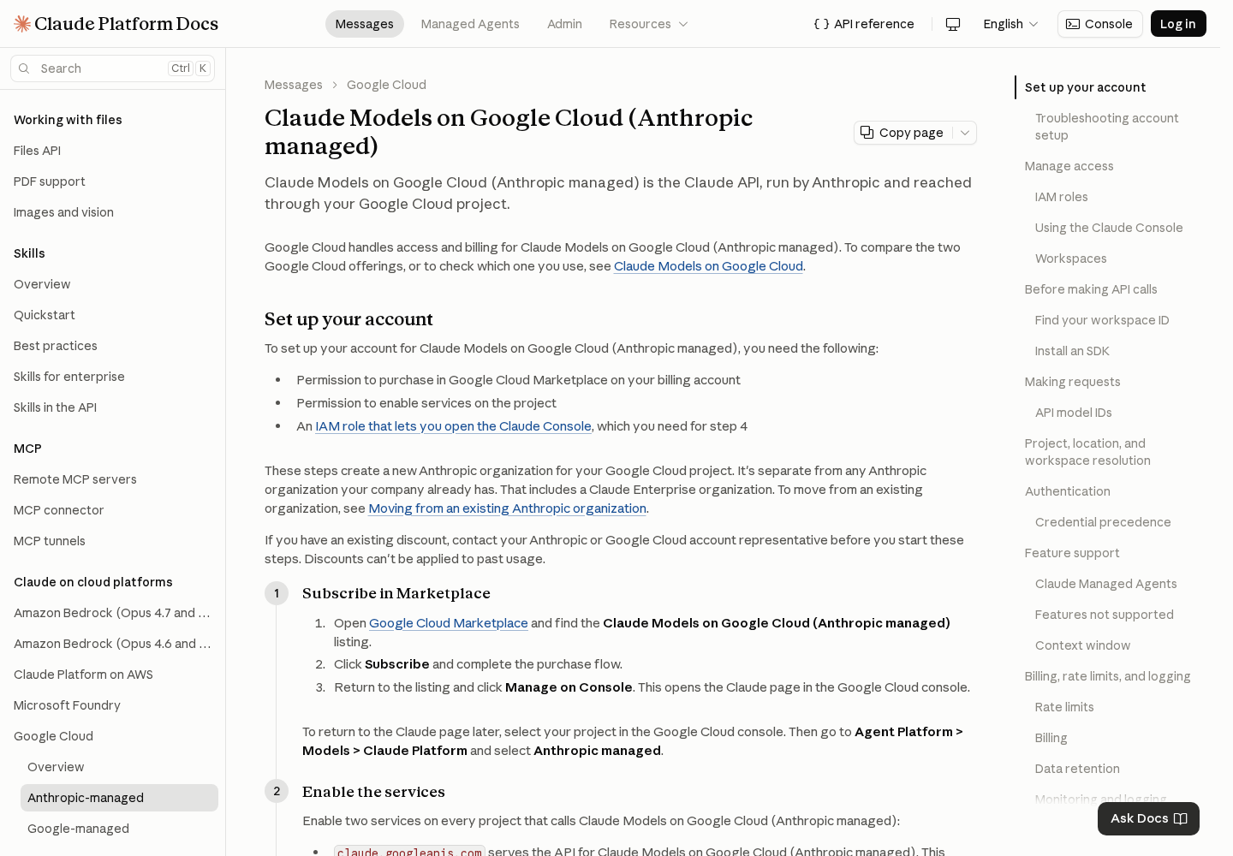The width and height of the screenshot is (1233, 856).
Task: Open Moving from an existing Anthropic organization link
Action: tap(507, 508)
